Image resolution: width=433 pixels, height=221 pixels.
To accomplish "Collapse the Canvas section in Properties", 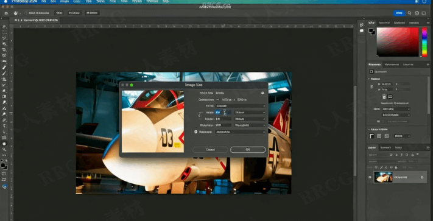I will (369, 79).
